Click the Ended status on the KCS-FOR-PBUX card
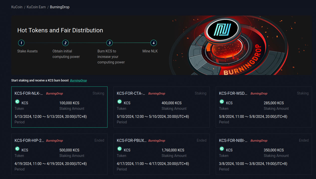The width and height of the screenshot is (316, 179). tap(201, 140)
